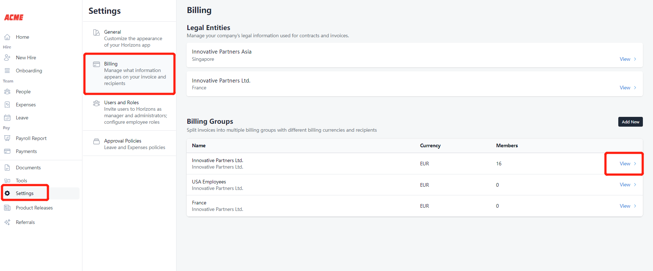
Task: Open the Onboarding menu item
Action: tap(29, 71)
